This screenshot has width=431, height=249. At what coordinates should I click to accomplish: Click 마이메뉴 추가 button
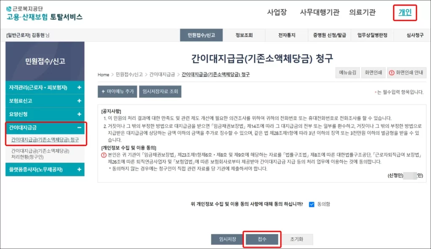pos(117,92)
